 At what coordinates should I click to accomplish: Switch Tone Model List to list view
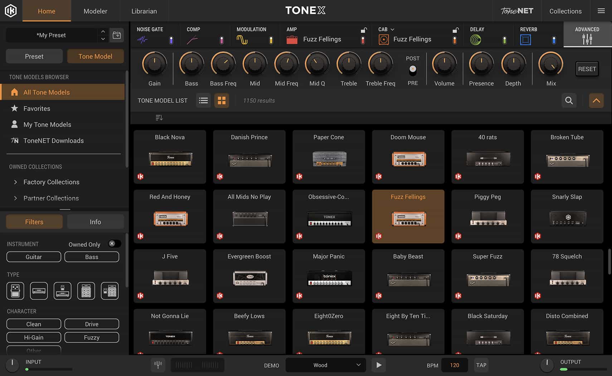pyautogui.click(x=203, y=101)
